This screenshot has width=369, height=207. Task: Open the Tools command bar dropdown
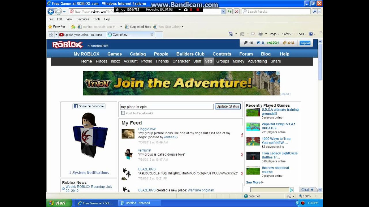[x=302, y=34]
